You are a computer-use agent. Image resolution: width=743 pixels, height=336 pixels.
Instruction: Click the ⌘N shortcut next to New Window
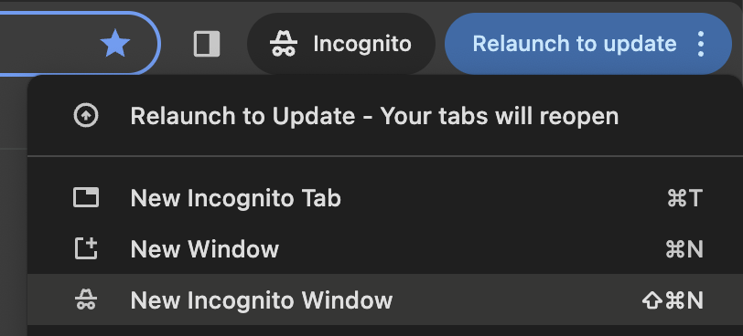click(x=684, y=249)
